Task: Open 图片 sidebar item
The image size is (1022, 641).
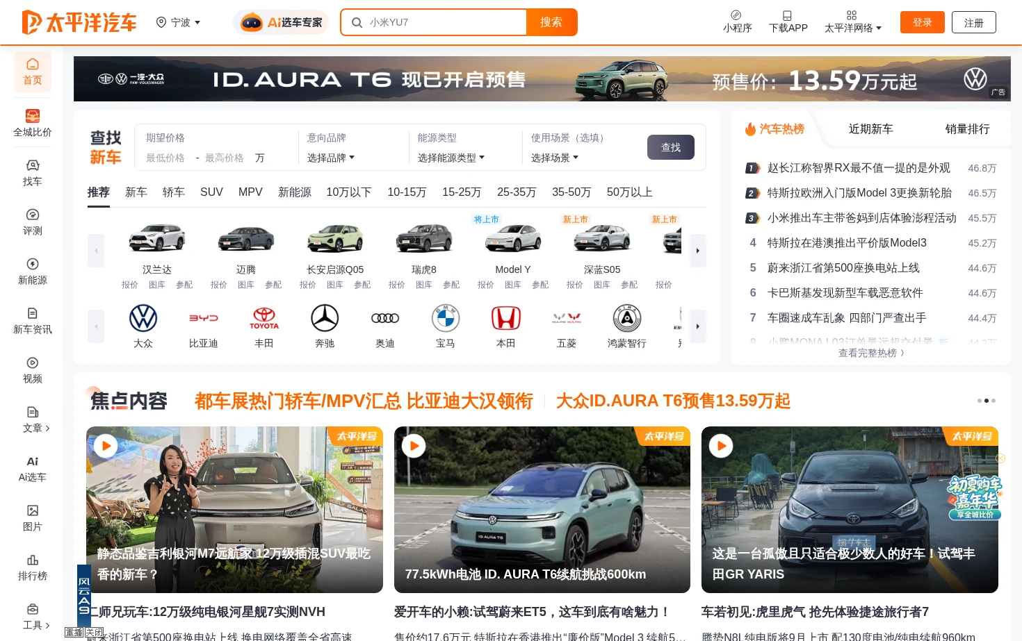Action: (x=33, y=517)
